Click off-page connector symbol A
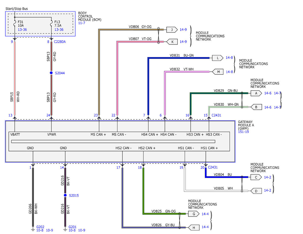The image size is (303, 234). click(256, 93)
